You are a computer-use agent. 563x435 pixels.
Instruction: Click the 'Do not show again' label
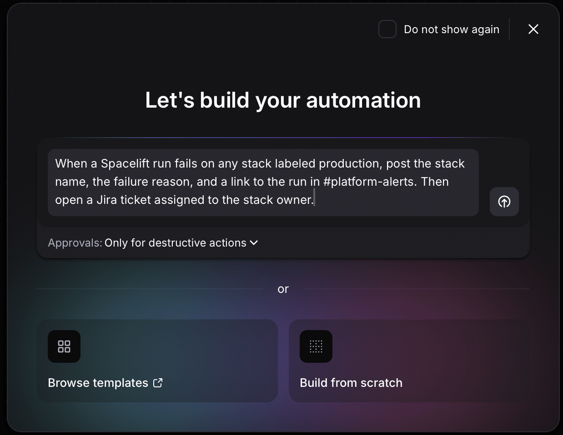[x=452, y=30]
